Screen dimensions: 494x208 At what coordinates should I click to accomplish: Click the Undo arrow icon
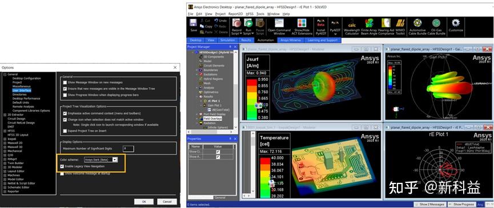(216, 21)
